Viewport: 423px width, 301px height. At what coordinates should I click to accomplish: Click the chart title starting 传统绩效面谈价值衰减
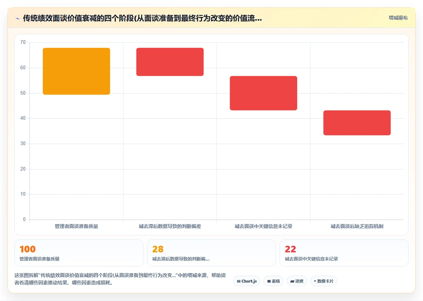[142, 18]
